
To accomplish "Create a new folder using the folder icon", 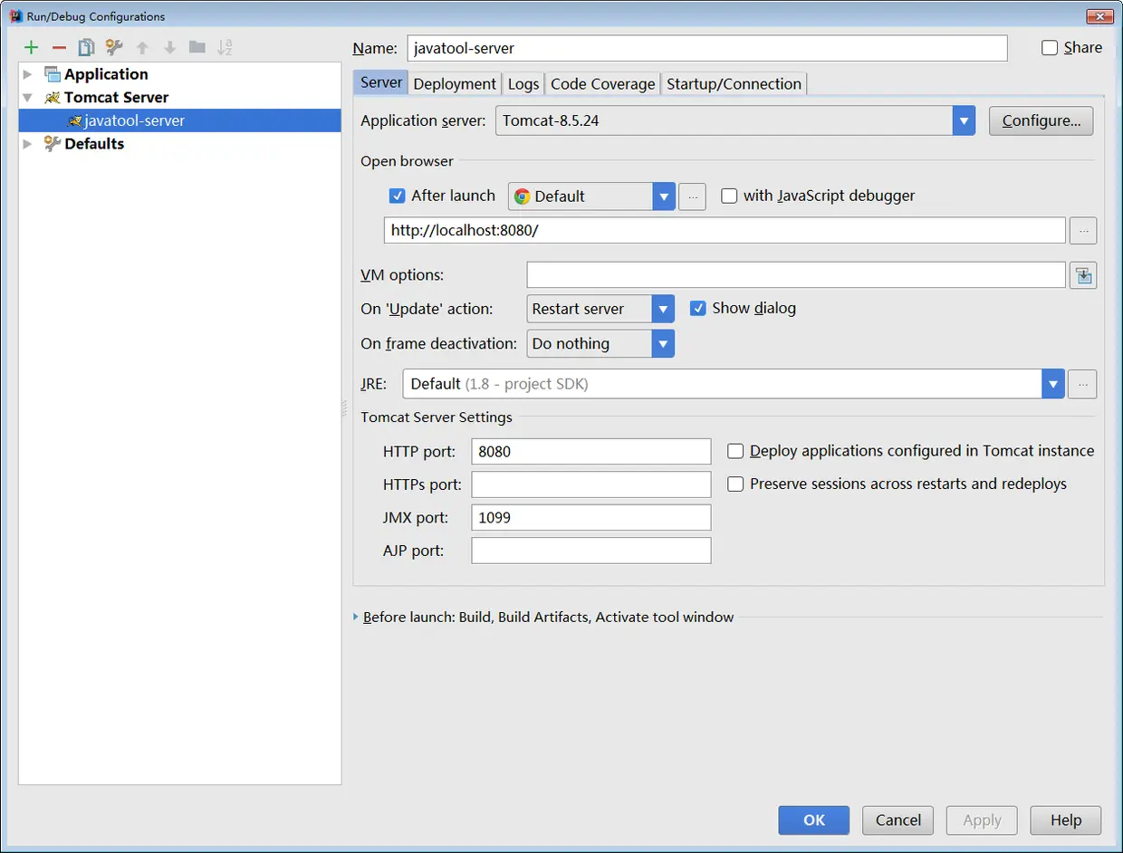I will 197,47.
